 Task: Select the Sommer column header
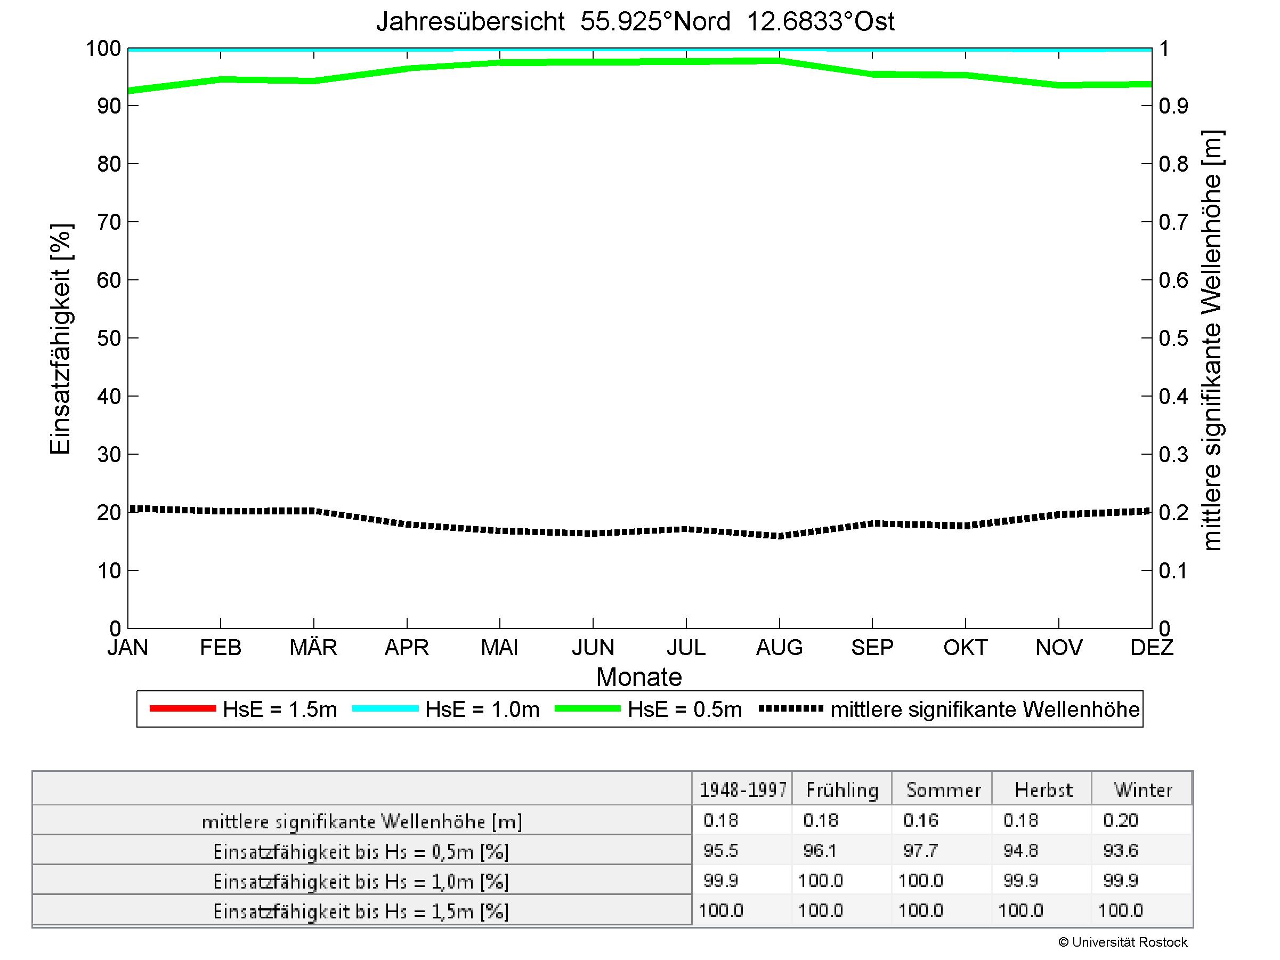point(943,790)
